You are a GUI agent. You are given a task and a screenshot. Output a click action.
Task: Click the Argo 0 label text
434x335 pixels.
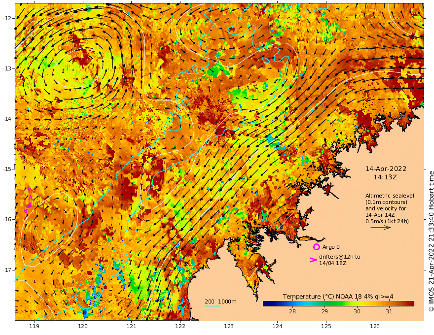tap(331, 247)
